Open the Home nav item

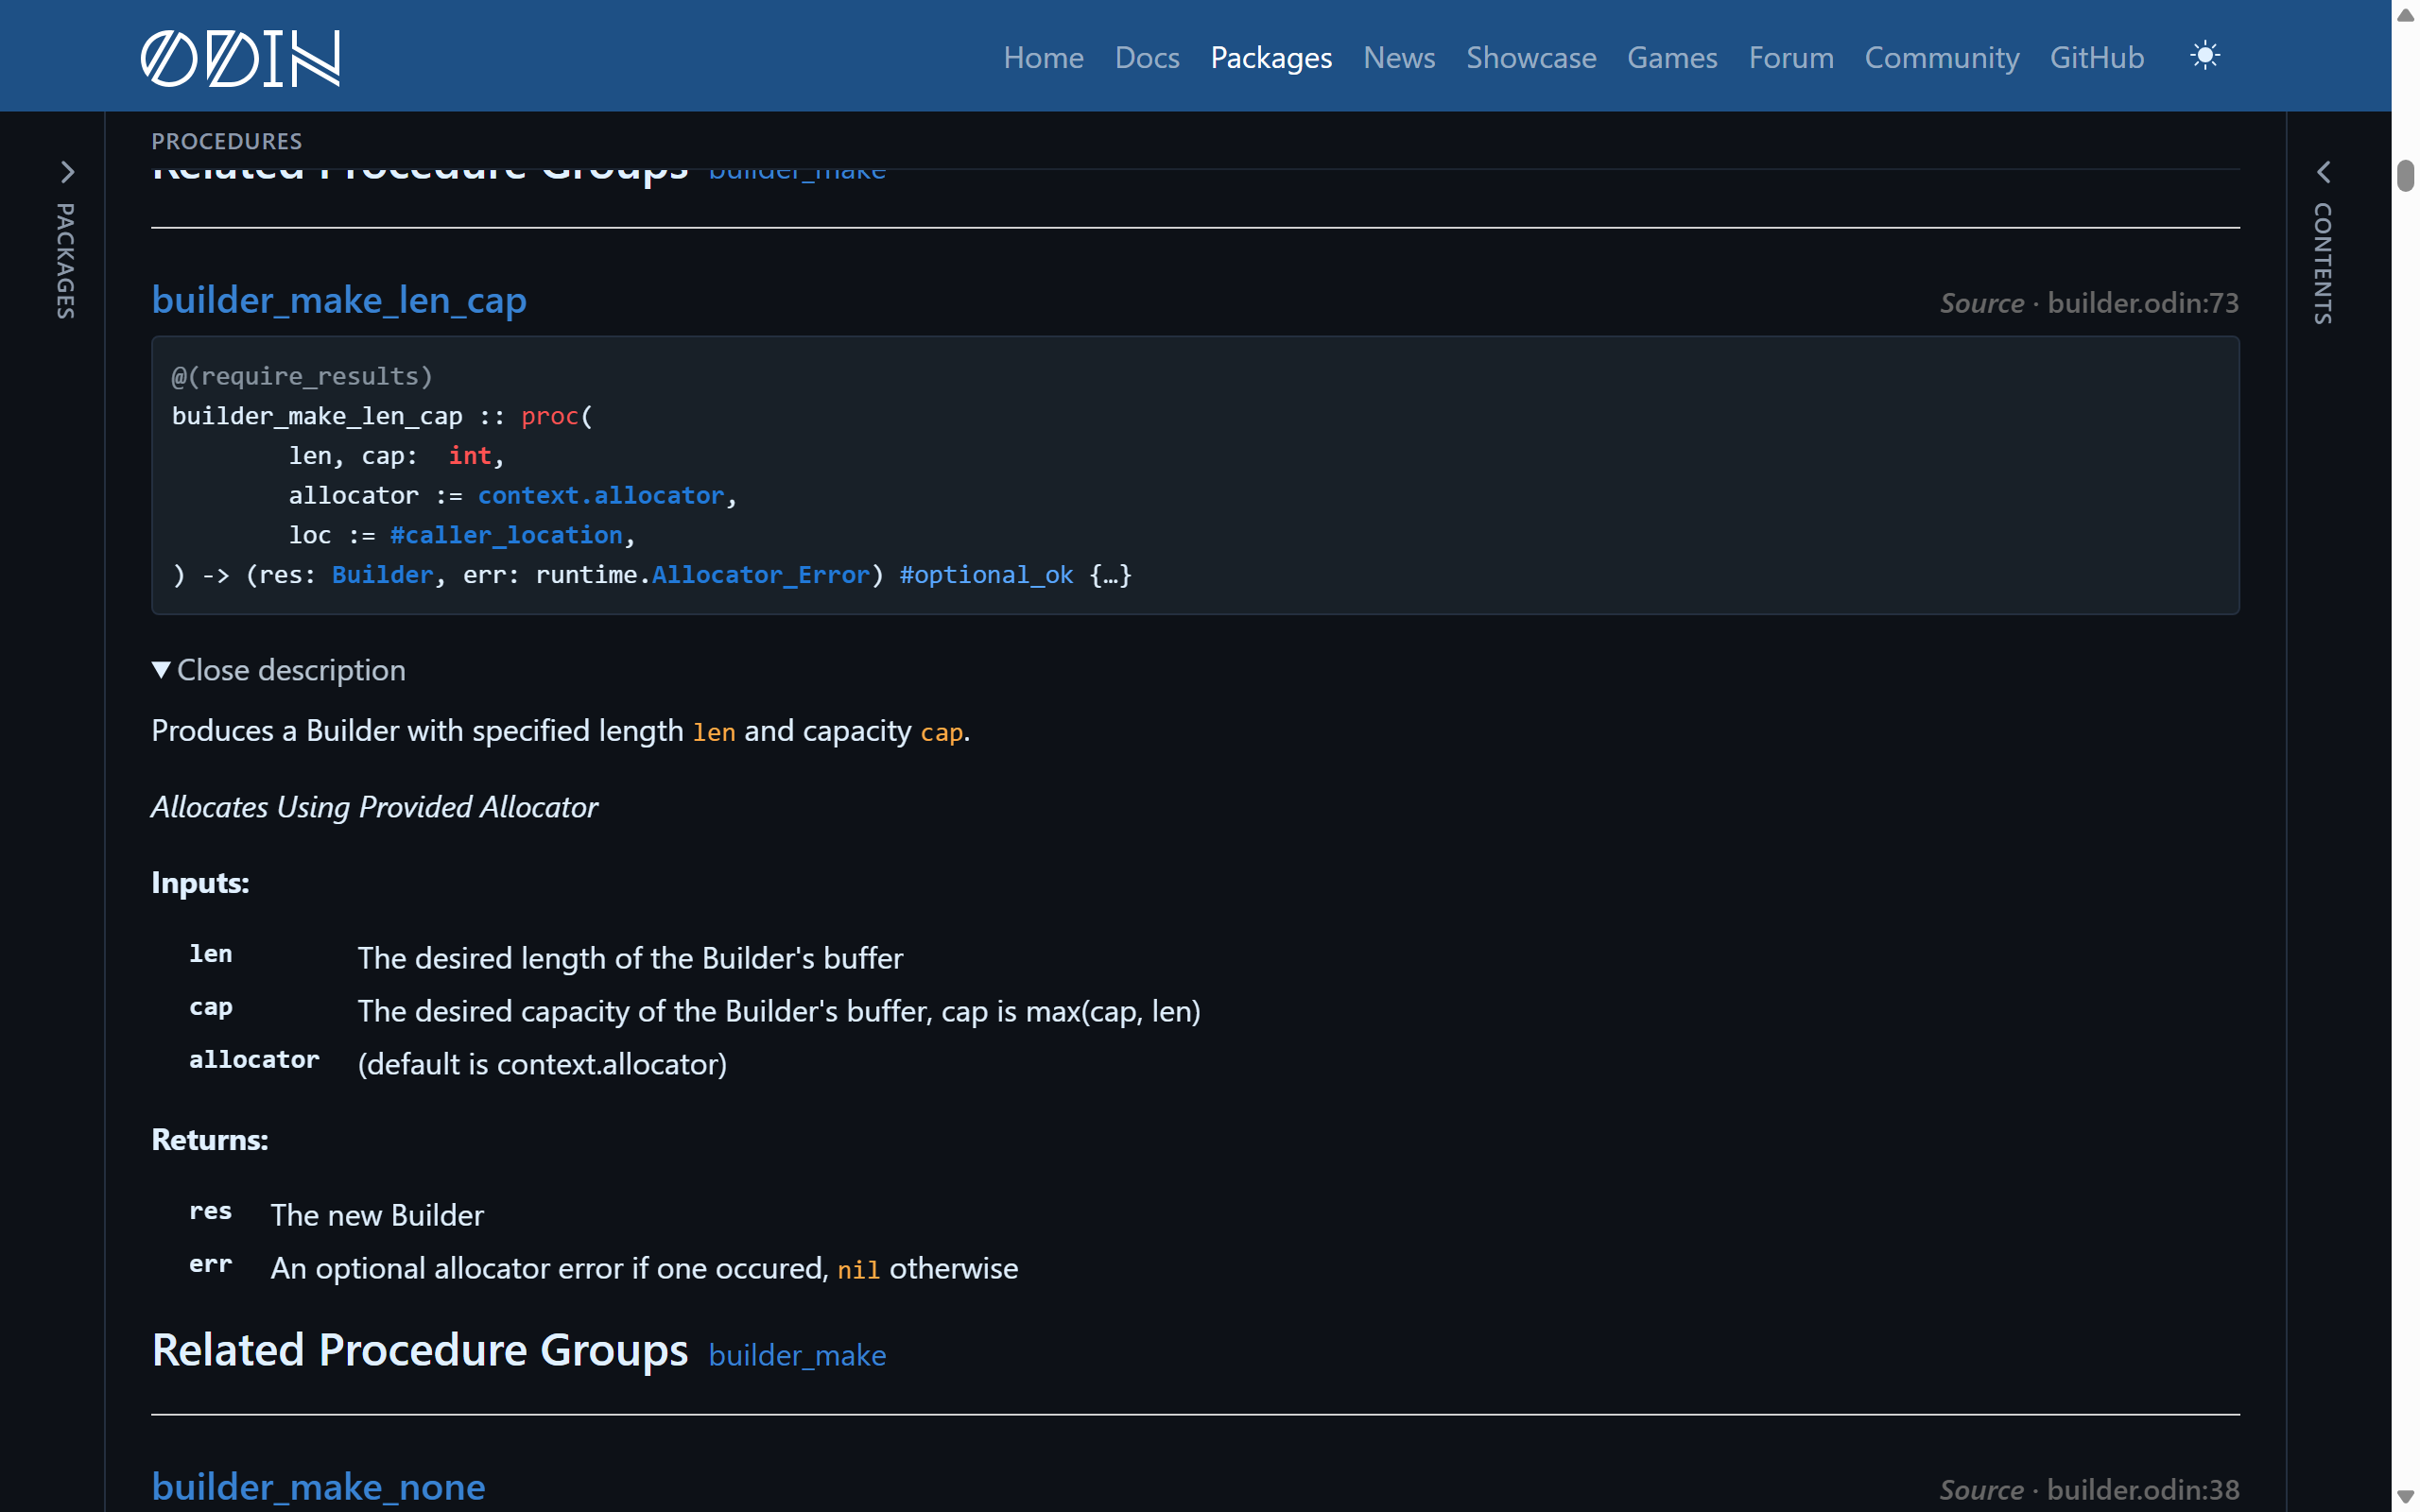click(x=1043, y=57)
